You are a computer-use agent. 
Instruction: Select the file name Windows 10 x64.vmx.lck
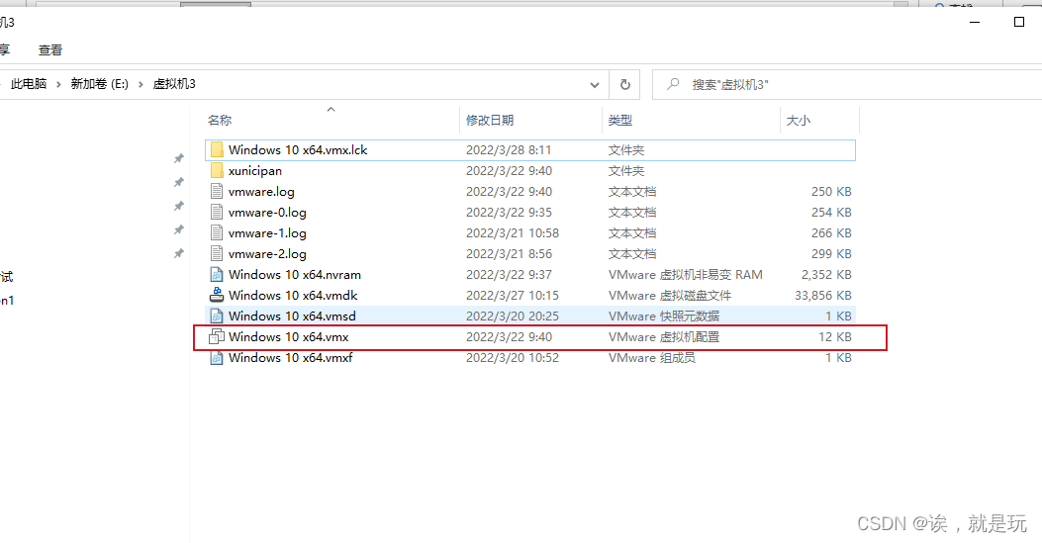(x=298, y=150)
